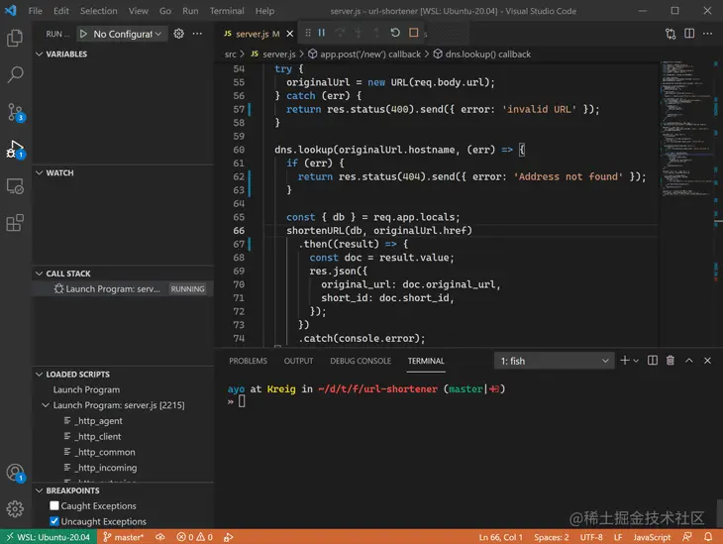Click the master branch in status bar
723x544 pixels.
coord(123,537)
